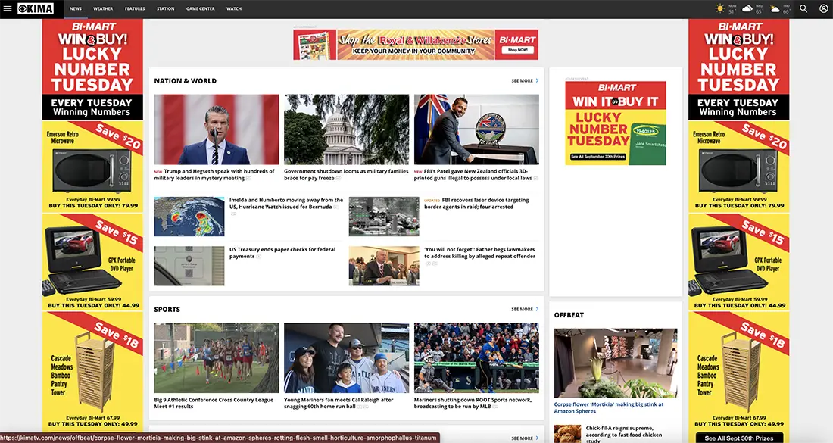
Task: Click Bi-Mart Shop Now banner button
Action: [x=517, y=50]
